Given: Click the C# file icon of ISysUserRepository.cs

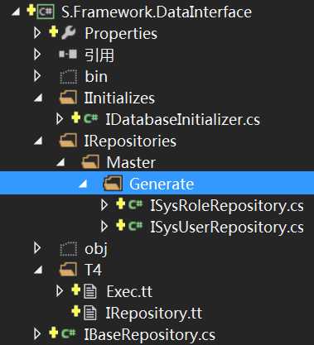Looking at the screenshot, I should click(x=136, y=227).
